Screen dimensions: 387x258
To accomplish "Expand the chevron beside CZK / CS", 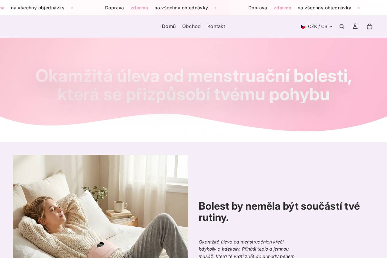I will click(x=331, y=26).
